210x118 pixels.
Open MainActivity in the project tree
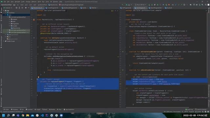[x=15, y=28]
